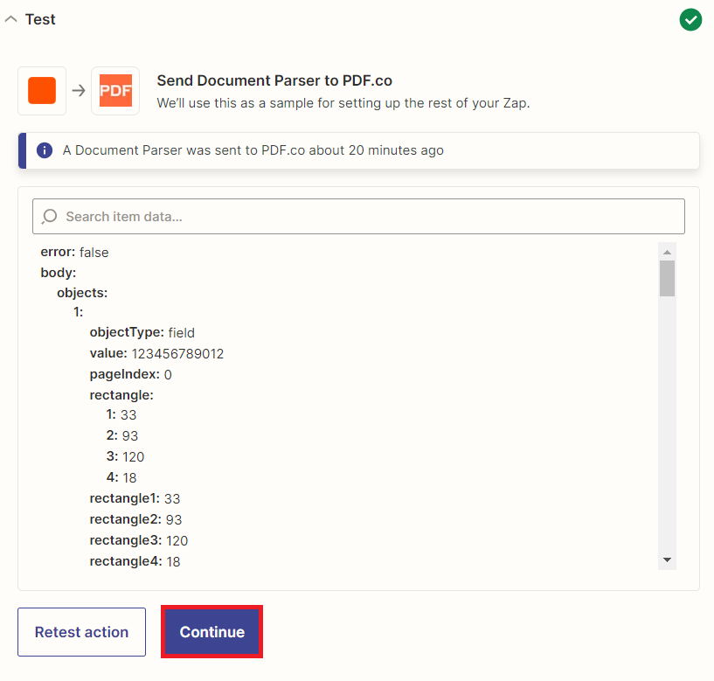
Task: Select the objectType field row
Action: pos(142,332)
